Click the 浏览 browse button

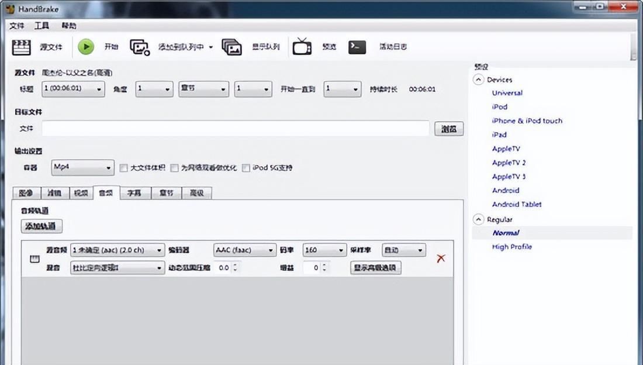pos(448,129)
